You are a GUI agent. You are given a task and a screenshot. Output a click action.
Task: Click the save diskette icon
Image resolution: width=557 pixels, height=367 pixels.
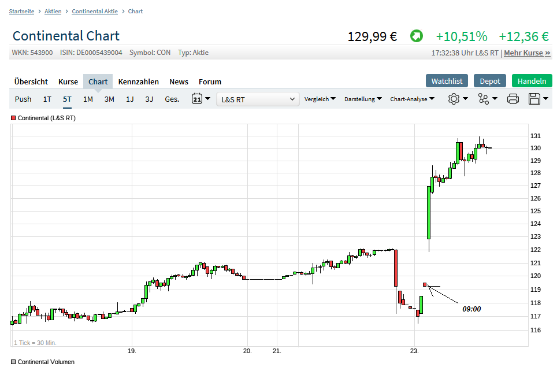click(534, 99)
